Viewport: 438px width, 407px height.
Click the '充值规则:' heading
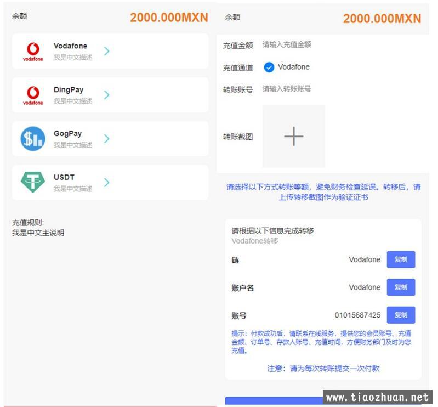(x=28, y=223)
